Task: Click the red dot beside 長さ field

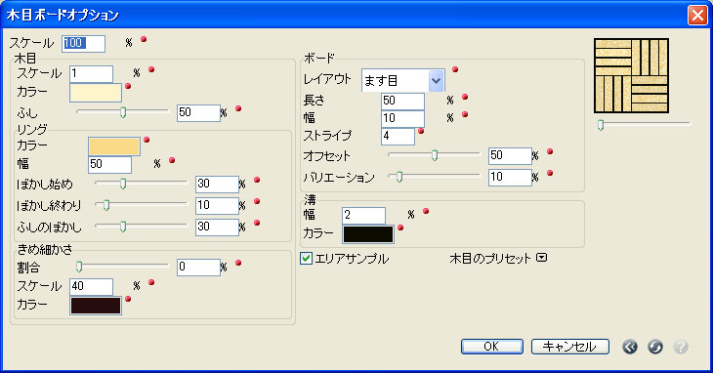Action: pos(465,97)
